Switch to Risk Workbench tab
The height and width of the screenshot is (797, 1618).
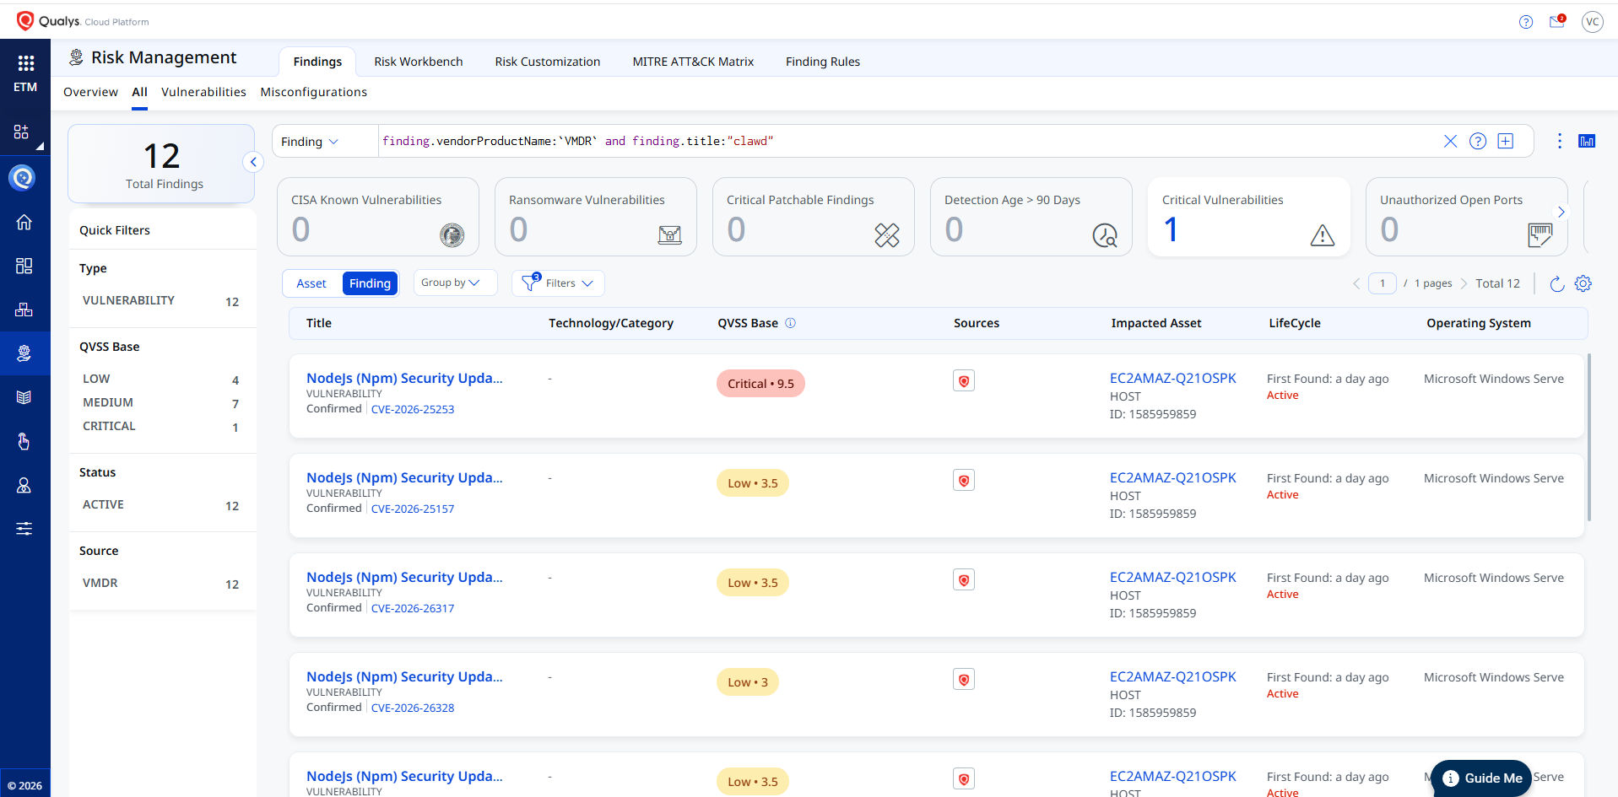pyautogui.click(x=419, y=62)
